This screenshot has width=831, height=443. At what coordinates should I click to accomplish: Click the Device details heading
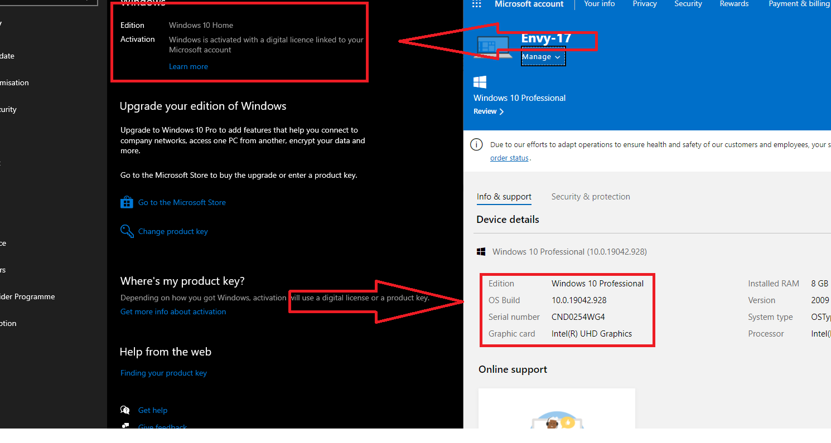coord(508,220)
